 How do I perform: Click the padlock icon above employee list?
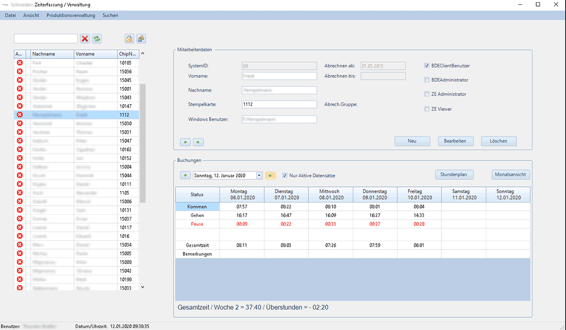point(129,39)
